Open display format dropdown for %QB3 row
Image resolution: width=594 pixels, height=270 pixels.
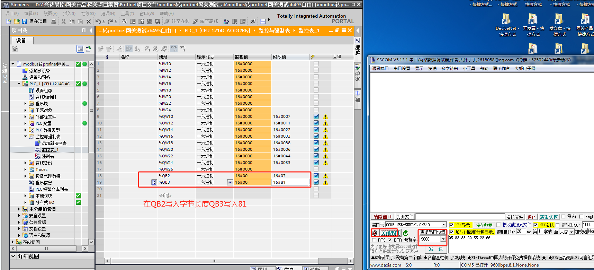click(230, 182)
